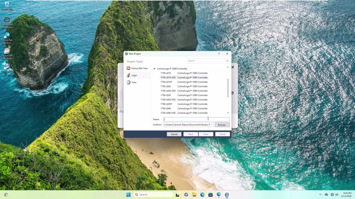Viewport: 355px width, 199px height.
Task: Select controller 1756-L84E
Action: (x=184, y=108)
